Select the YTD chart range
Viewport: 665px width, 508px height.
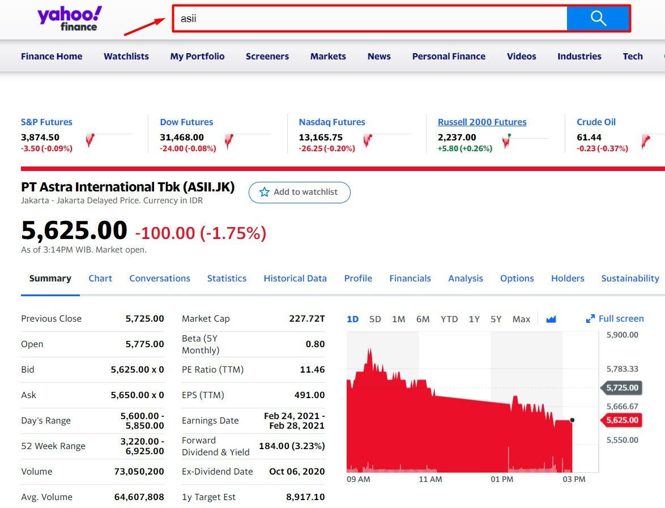449,319
